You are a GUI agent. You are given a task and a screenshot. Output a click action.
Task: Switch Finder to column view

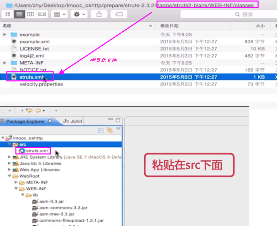click(30, 14)
